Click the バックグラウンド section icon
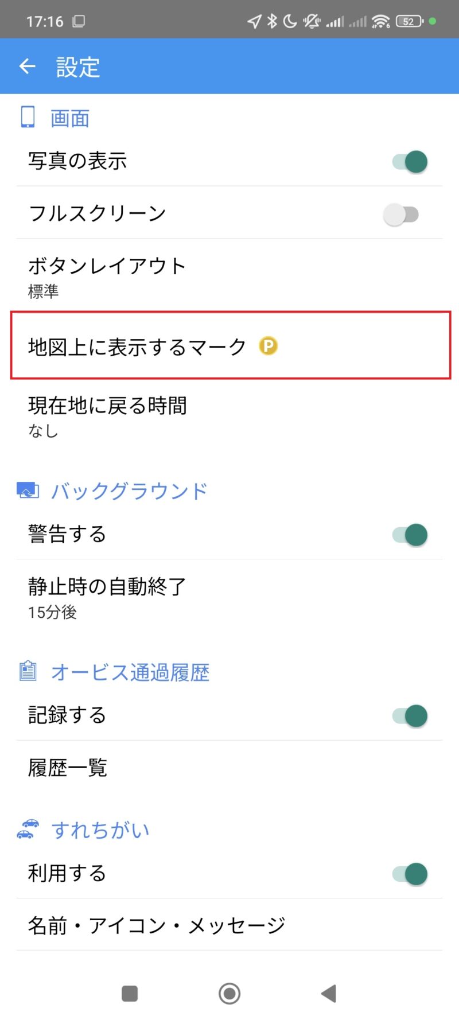 coord(28,490)
